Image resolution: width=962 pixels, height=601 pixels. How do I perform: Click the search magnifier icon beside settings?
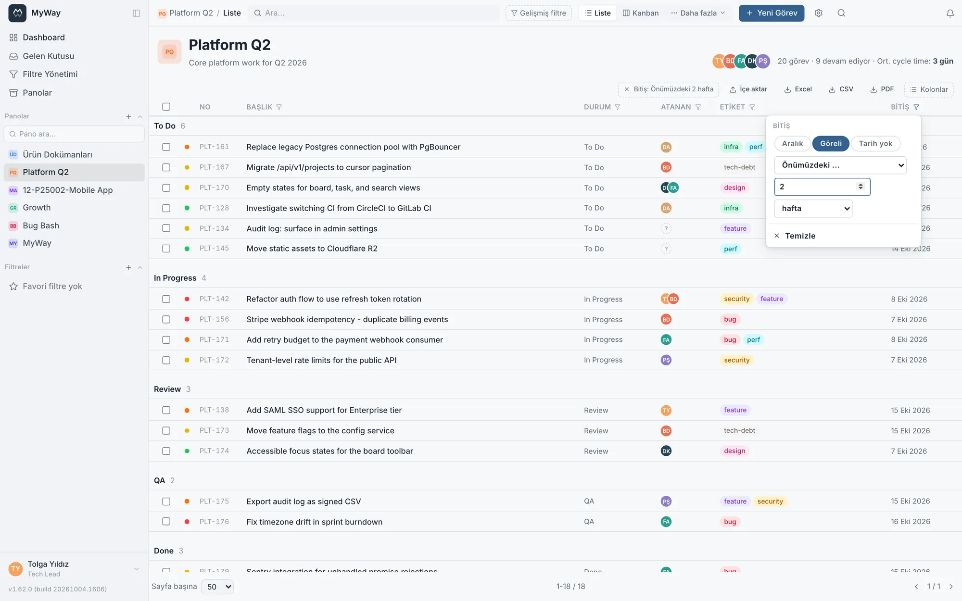point(841,13)
